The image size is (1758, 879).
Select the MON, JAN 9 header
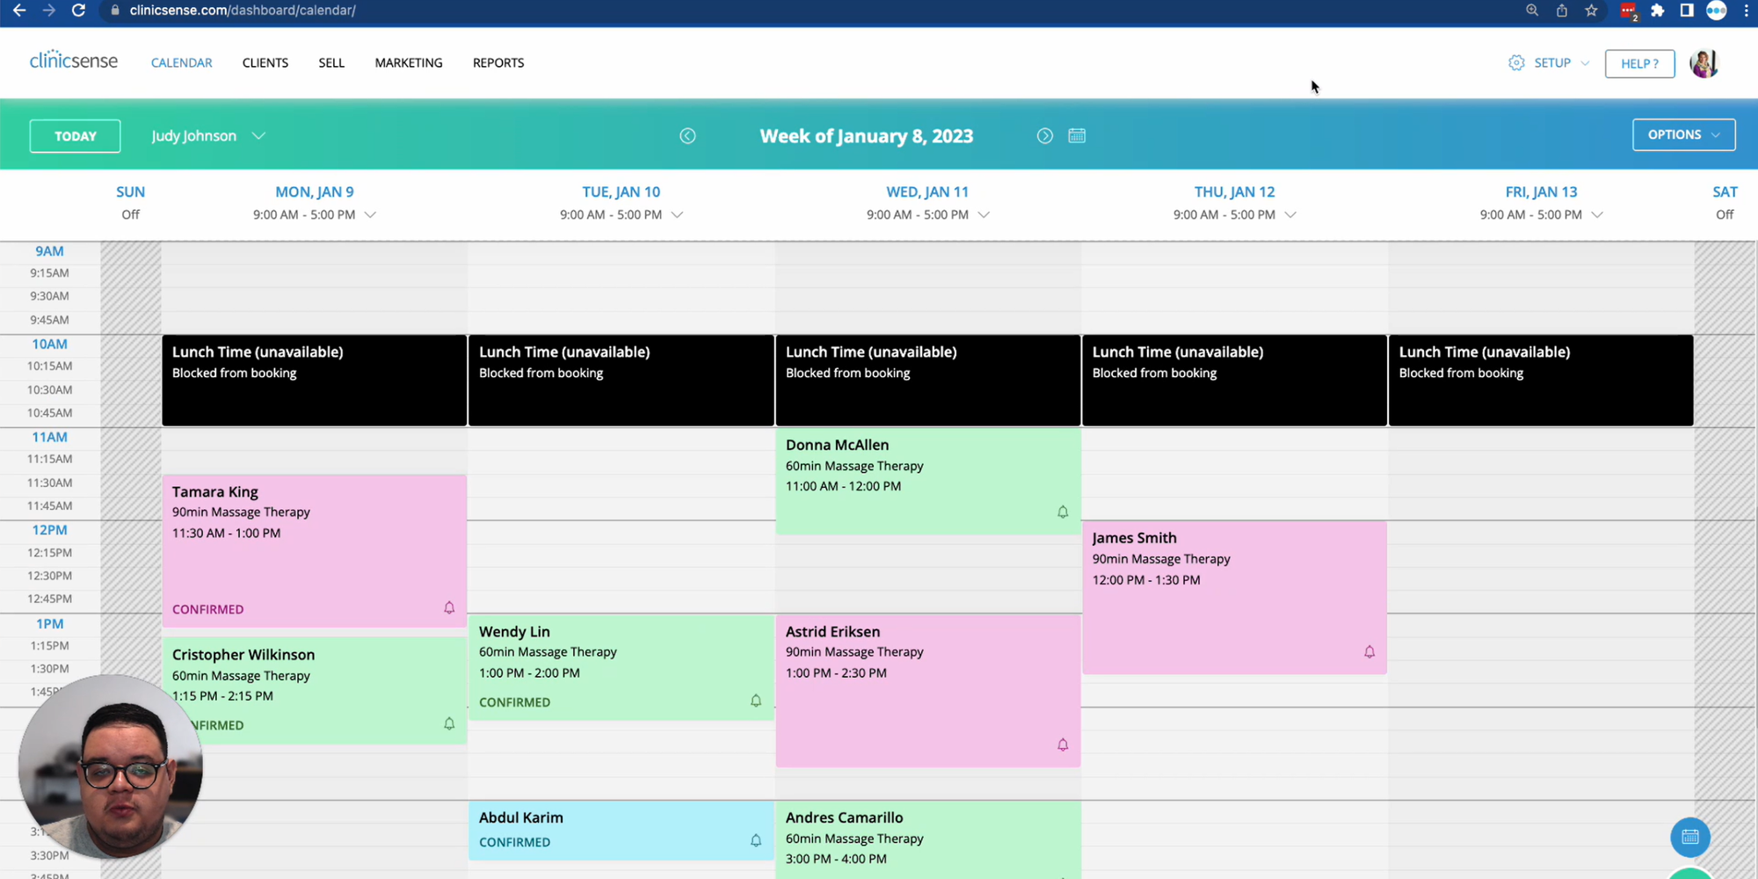pos(315,192)
